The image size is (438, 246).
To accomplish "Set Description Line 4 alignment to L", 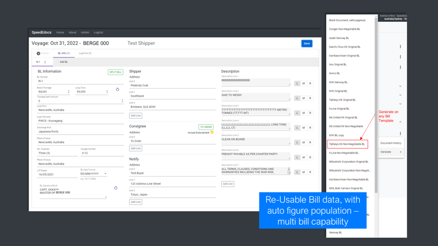I will pos(297,128).
